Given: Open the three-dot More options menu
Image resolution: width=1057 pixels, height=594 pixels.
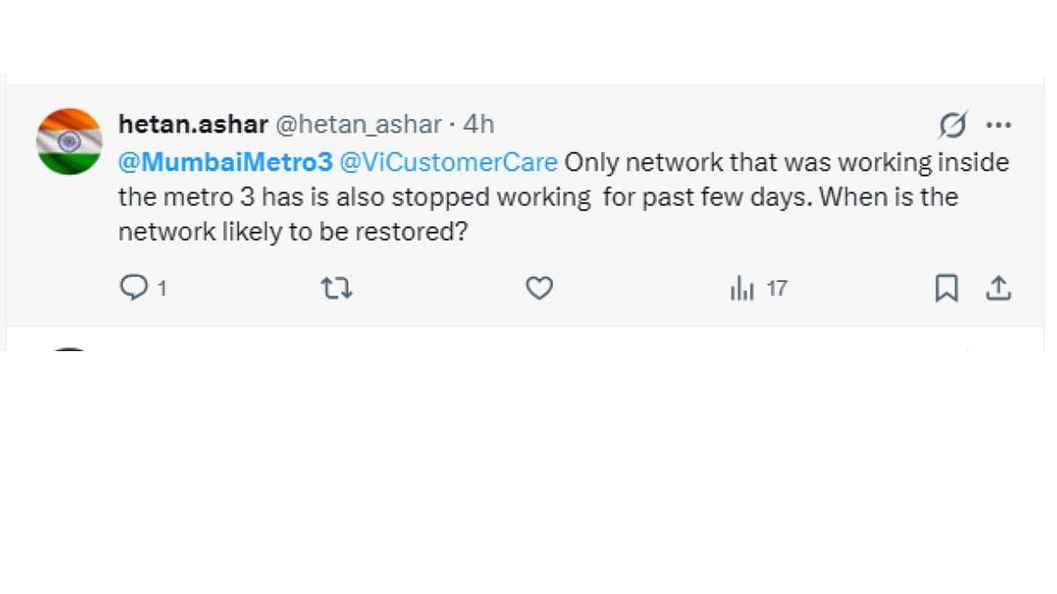Looking at the screenshot, I should (998, 125).
